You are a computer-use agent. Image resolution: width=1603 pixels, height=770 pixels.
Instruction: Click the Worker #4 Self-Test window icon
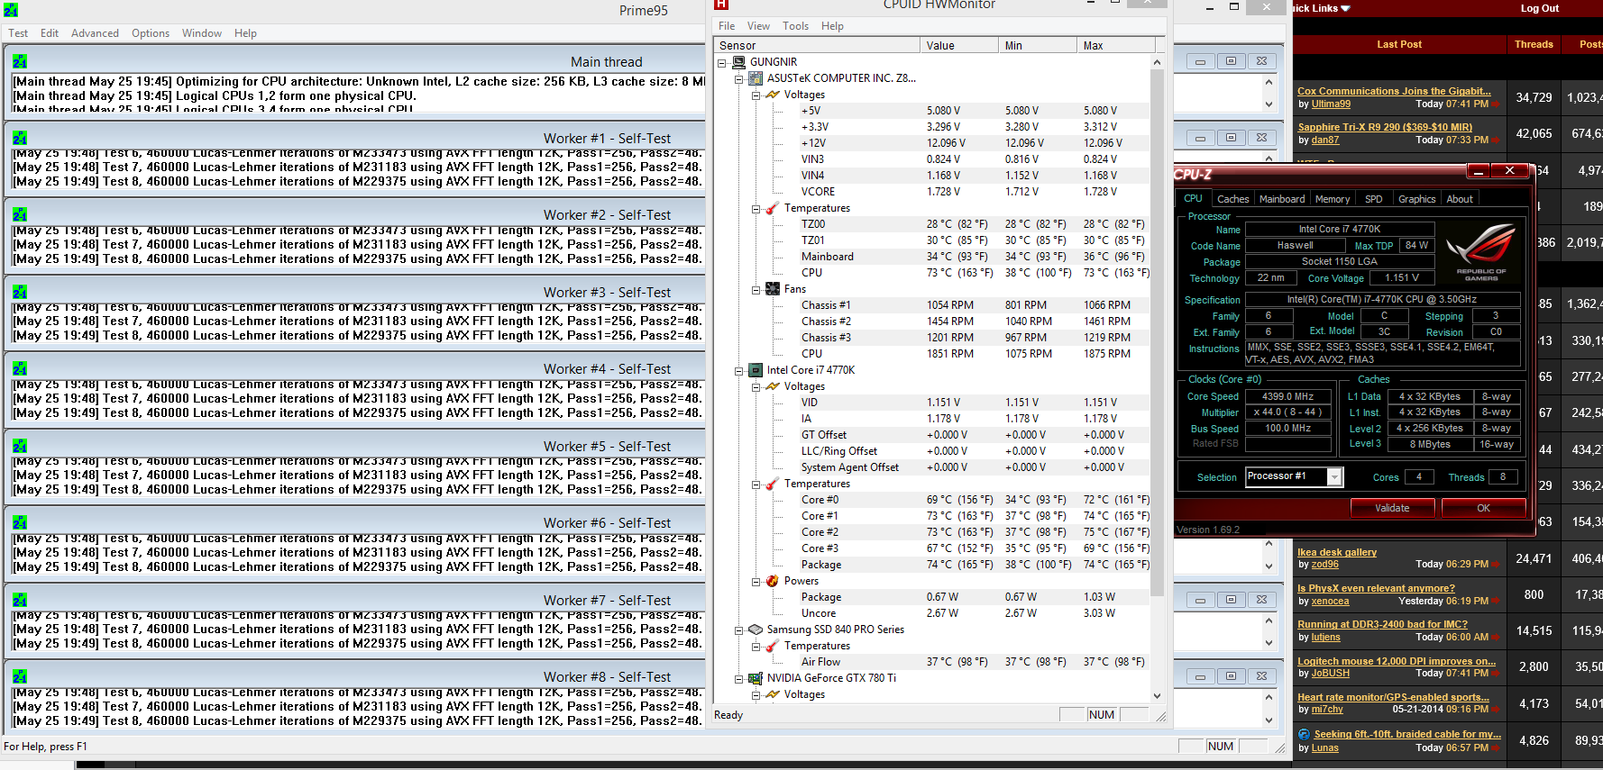coord(20,368)
